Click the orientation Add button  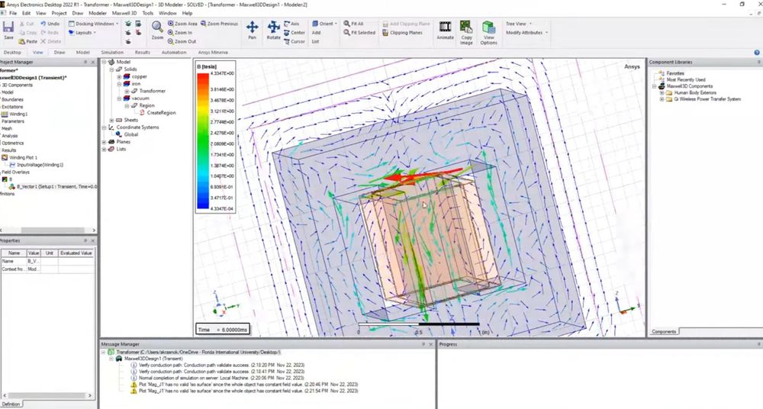pyautogui.click(x=317, y=33)
